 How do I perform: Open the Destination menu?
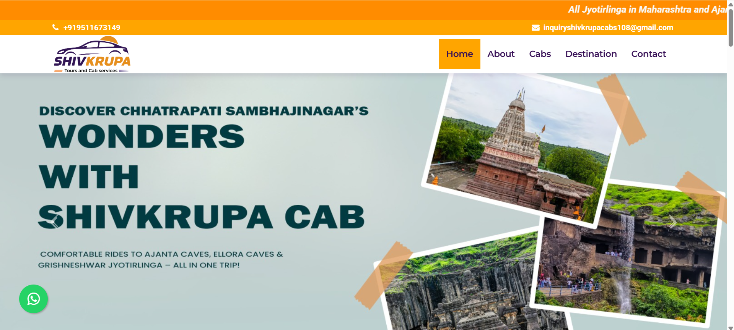(591, 54)
